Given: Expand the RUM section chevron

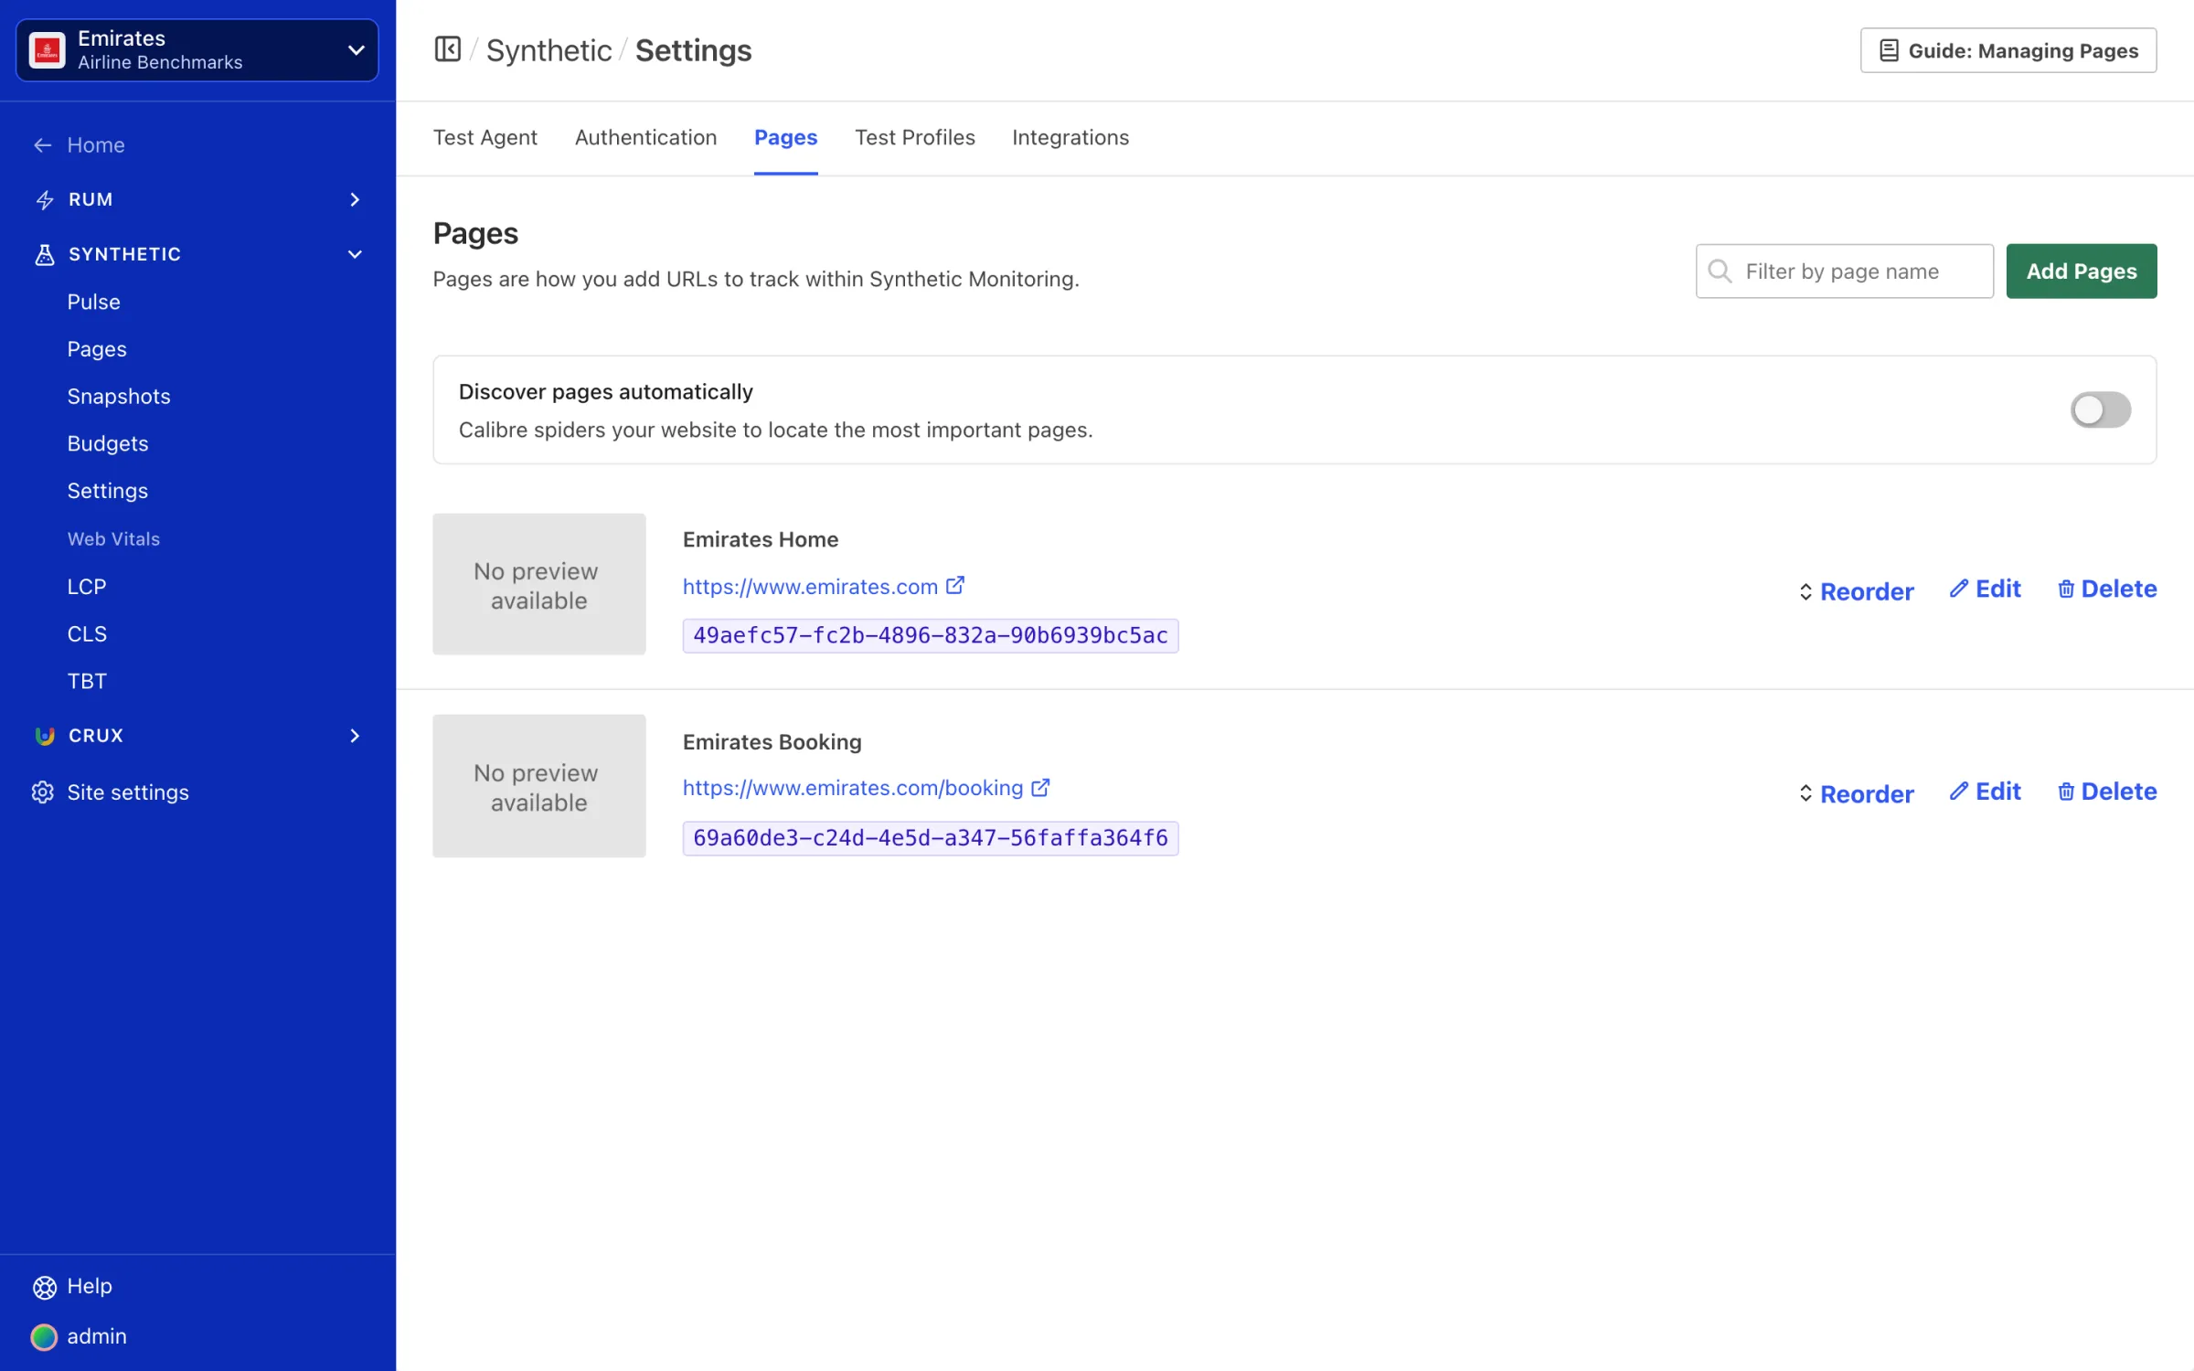Looking at the screenshot, I should [x=355, y=199].
